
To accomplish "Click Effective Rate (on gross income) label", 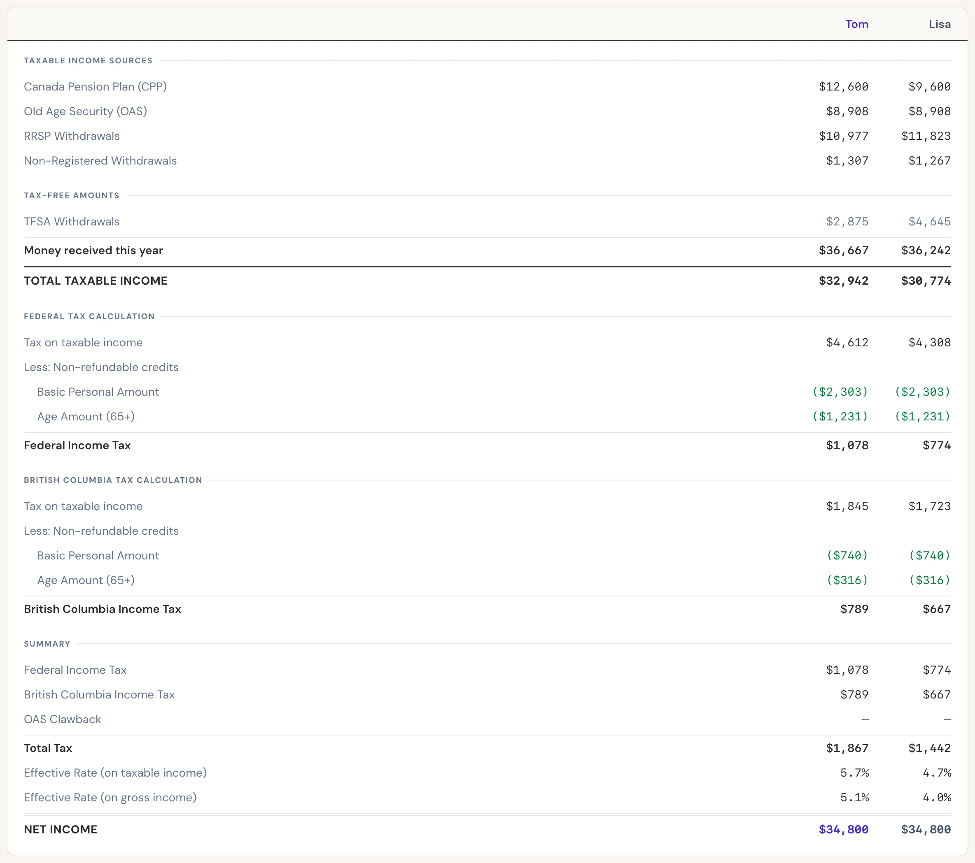I will pyautogui.click(x=110, y=798).
